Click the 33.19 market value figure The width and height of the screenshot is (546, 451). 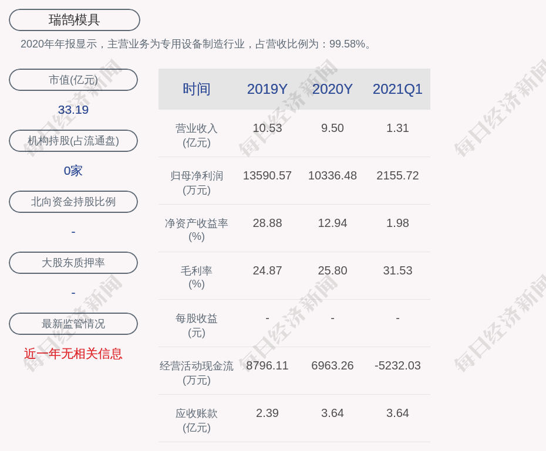coord(73,110)
